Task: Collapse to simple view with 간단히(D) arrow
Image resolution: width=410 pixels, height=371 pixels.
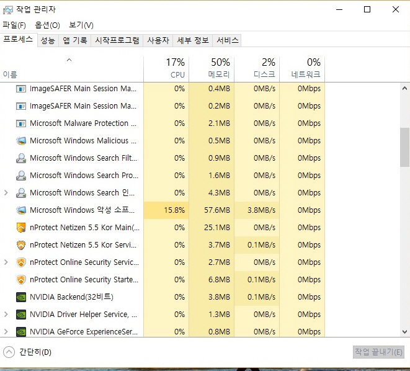Action: (x=9, y=352)
